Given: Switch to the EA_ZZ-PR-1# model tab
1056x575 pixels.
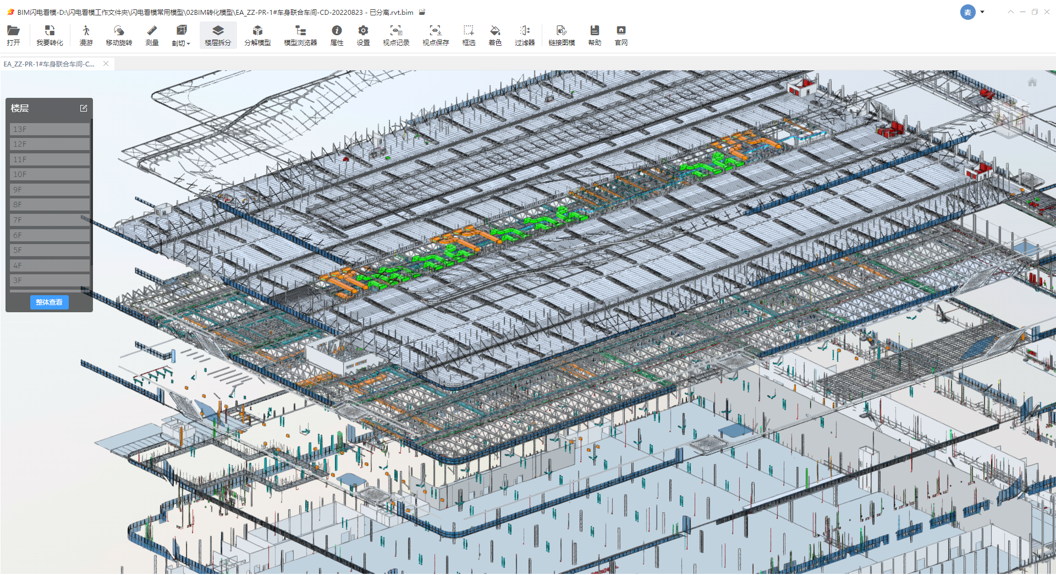Looking at the screenshot, I should pos(50,64).
